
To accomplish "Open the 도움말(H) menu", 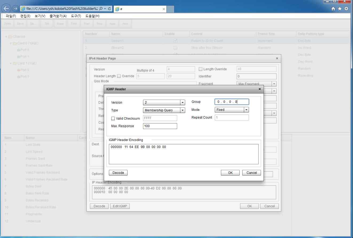I will point(92,16).
